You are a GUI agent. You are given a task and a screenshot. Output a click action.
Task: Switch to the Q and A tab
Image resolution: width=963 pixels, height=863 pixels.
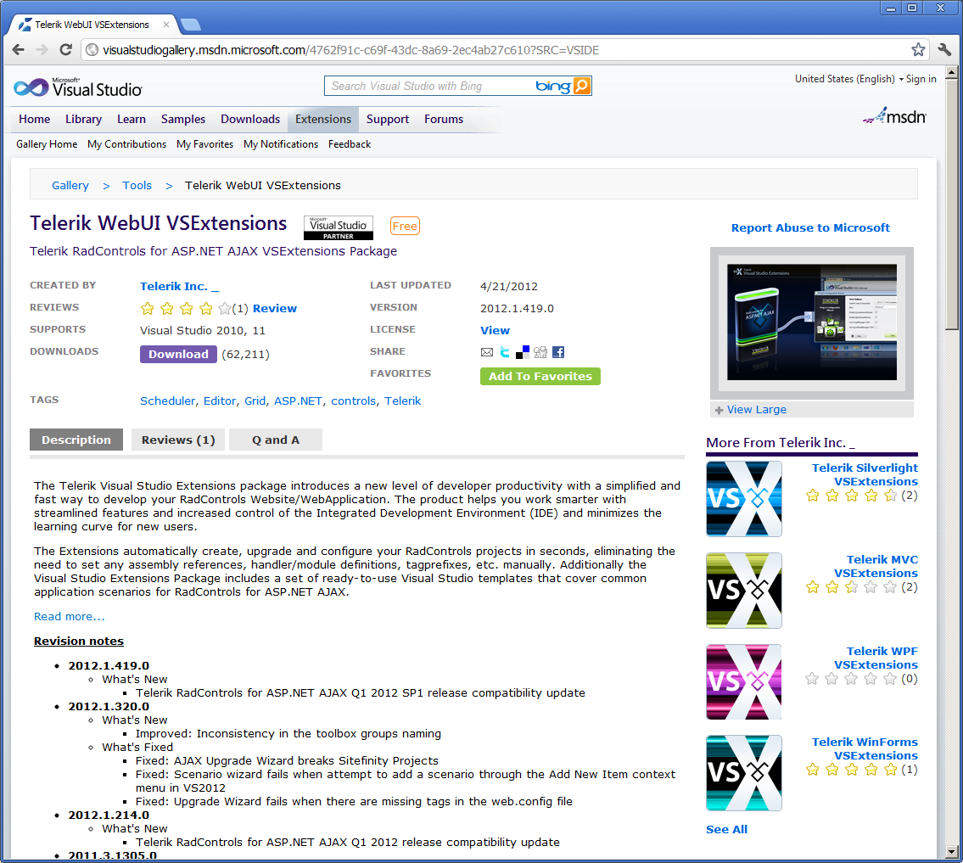(276, 440)
